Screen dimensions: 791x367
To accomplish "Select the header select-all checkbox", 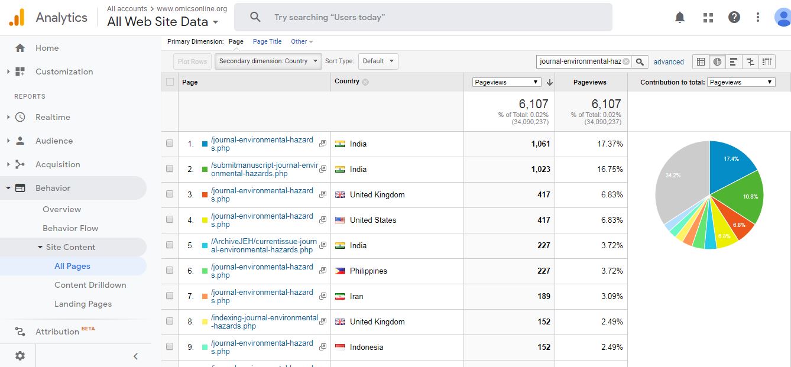I will point(170,82).
